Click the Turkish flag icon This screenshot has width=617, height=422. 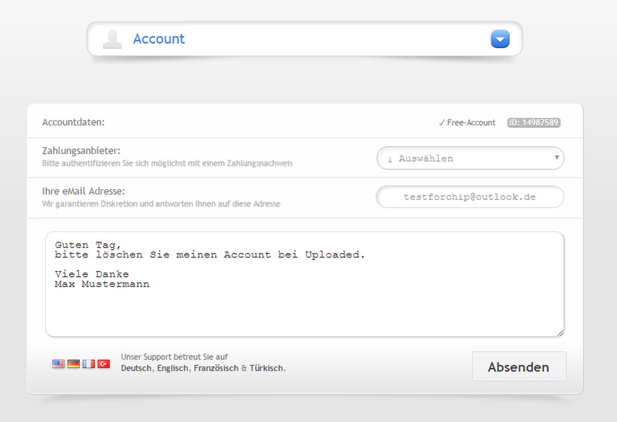point(104,364)
